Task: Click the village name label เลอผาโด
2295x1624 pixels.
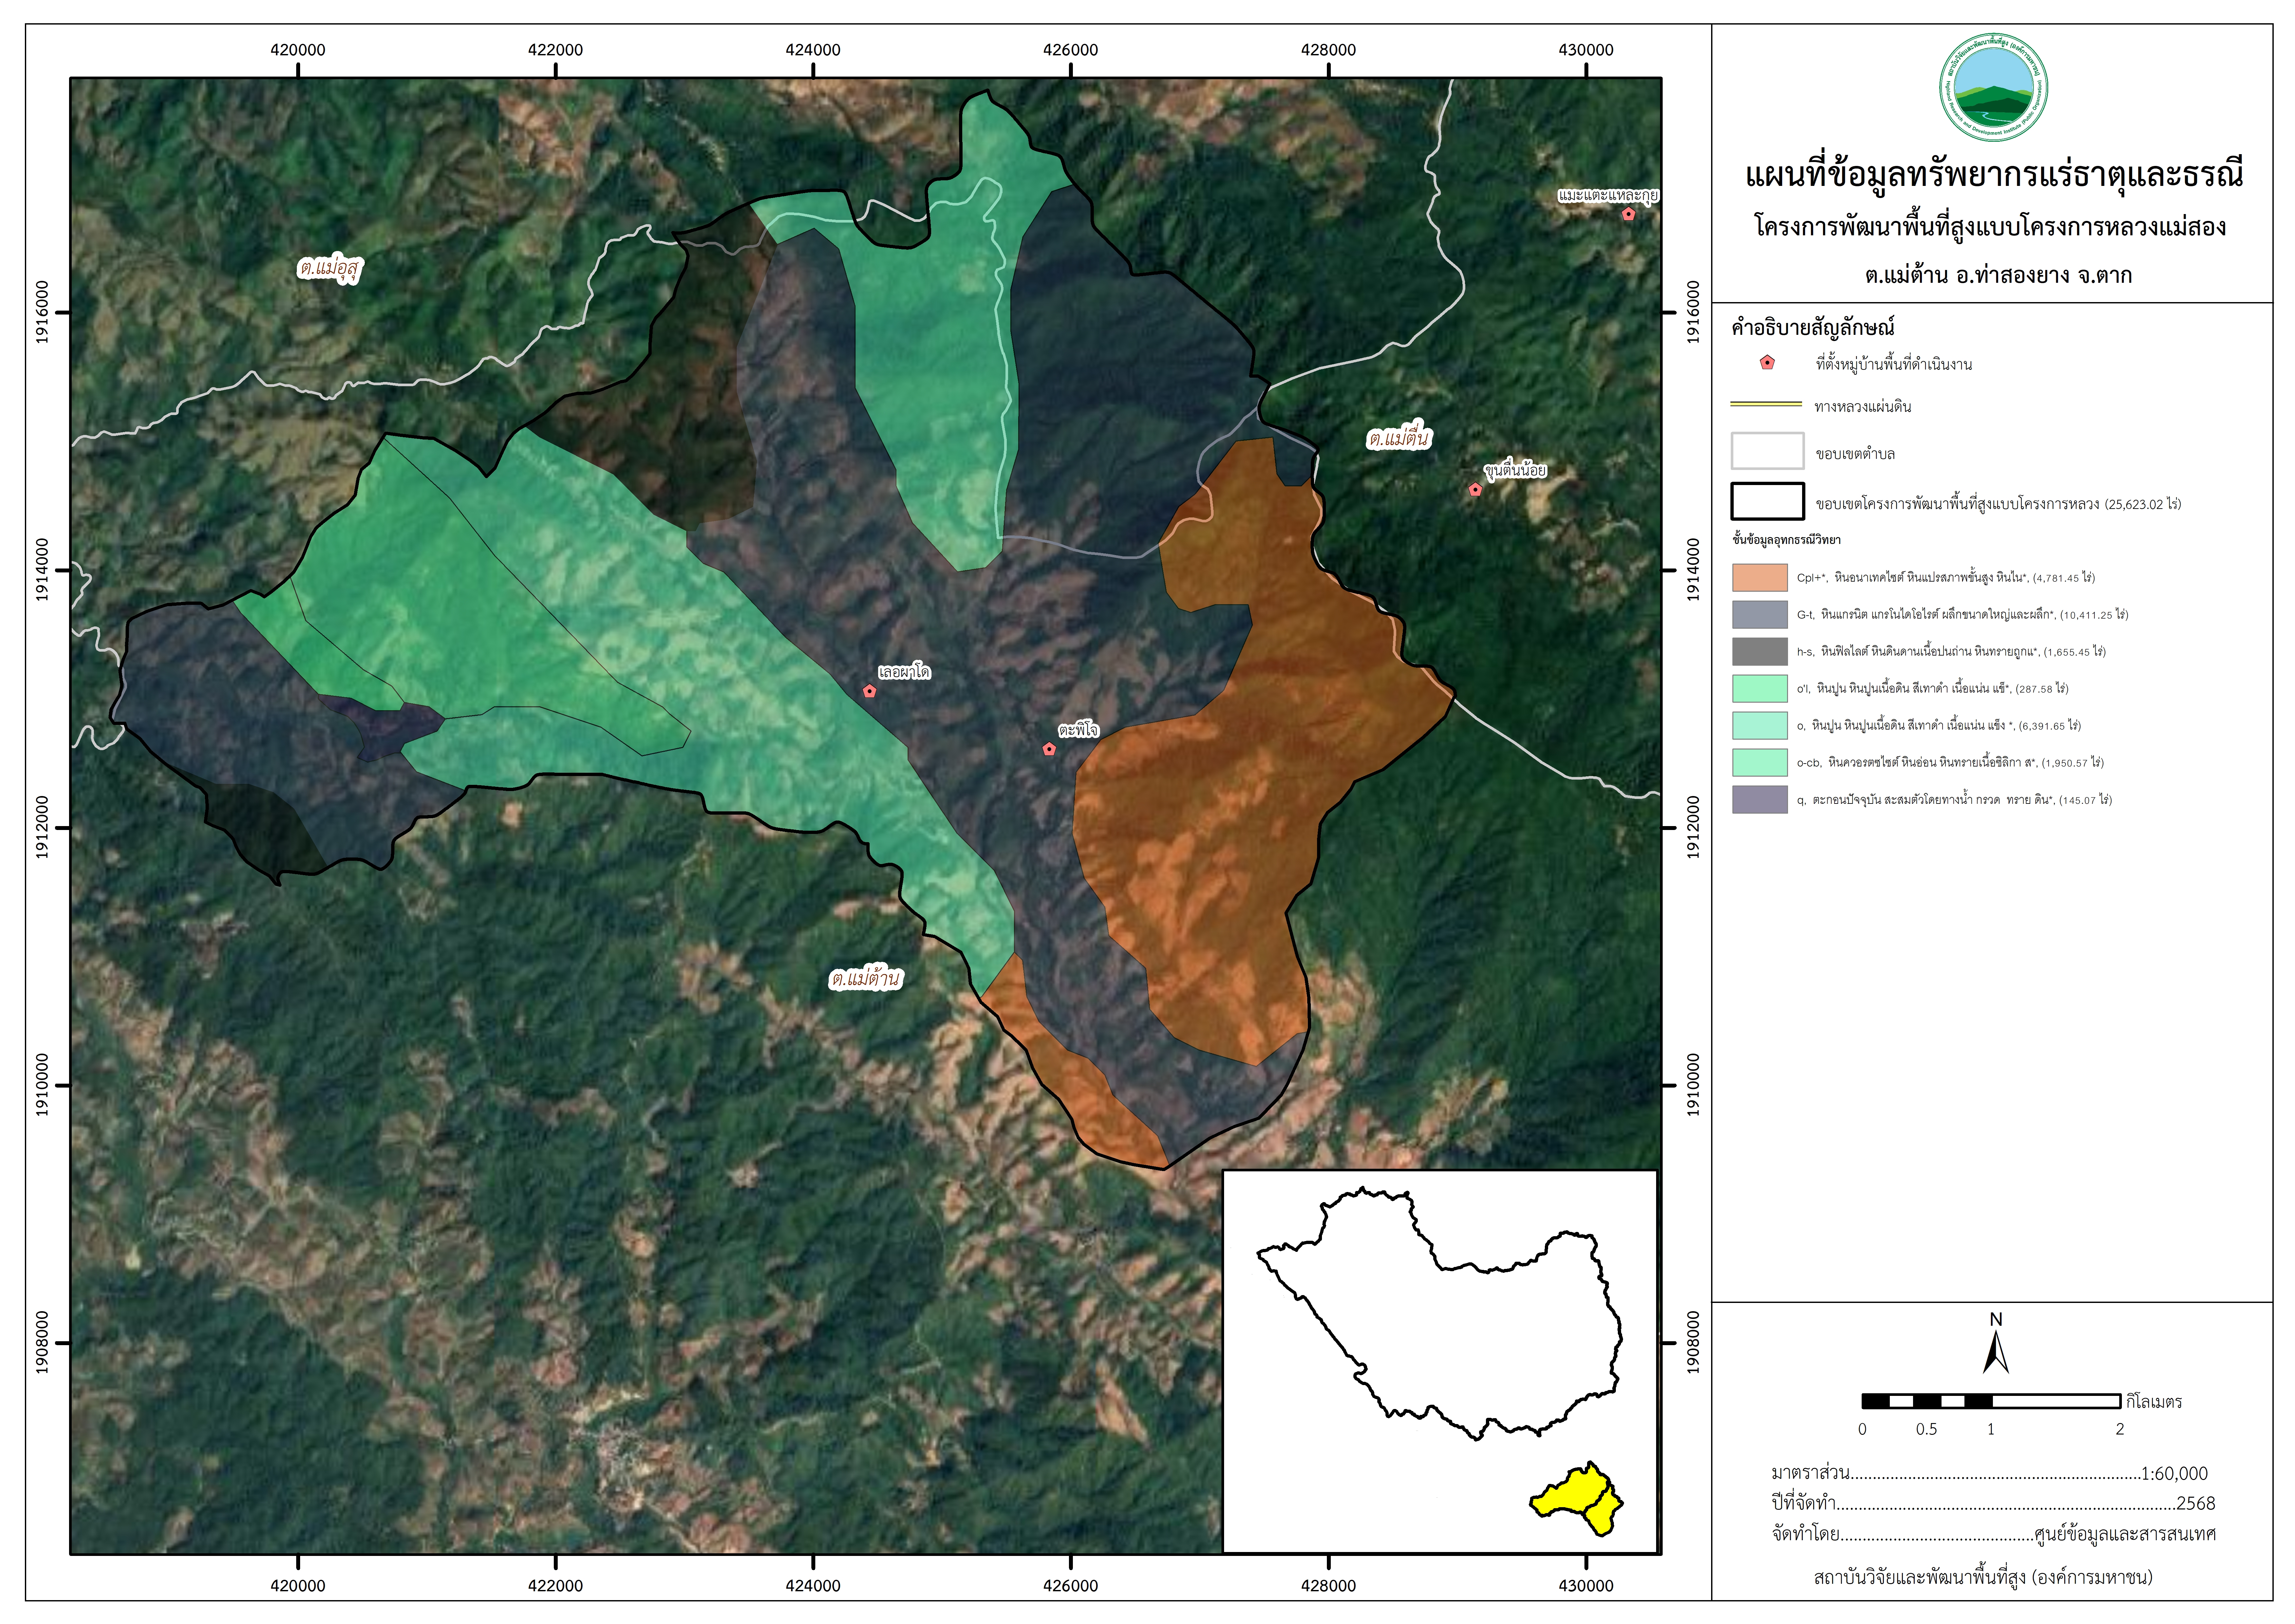Action: pyautogui.click(x=904, y=672)
